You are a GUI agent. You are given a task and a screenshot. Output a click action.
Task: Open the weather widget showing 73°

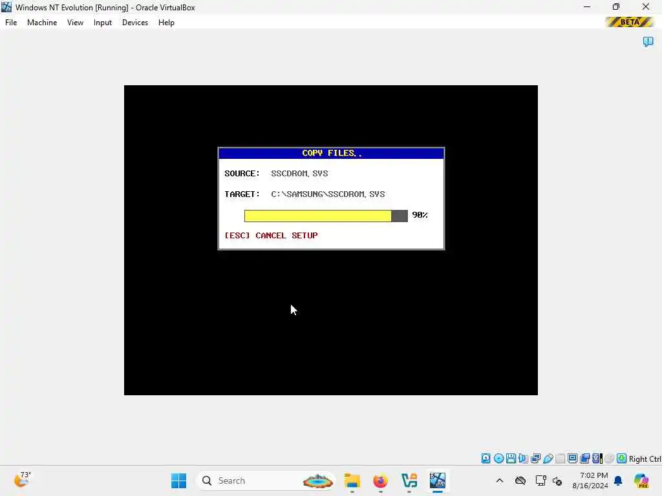[x=22, y=480]
